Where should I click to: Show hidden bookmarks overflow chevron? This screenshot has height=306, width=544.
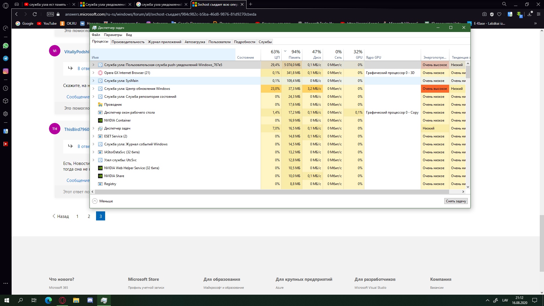pyautogui.click(x=535, y=24)
